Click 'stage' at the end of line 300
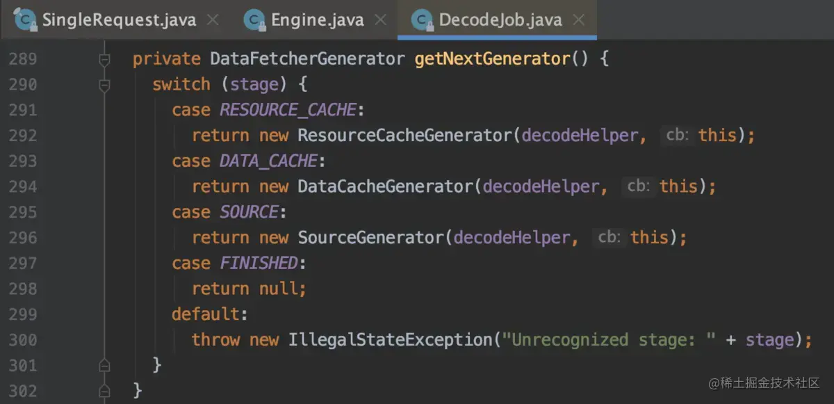This screenshot has width=834, height=404. coord(770,340)
